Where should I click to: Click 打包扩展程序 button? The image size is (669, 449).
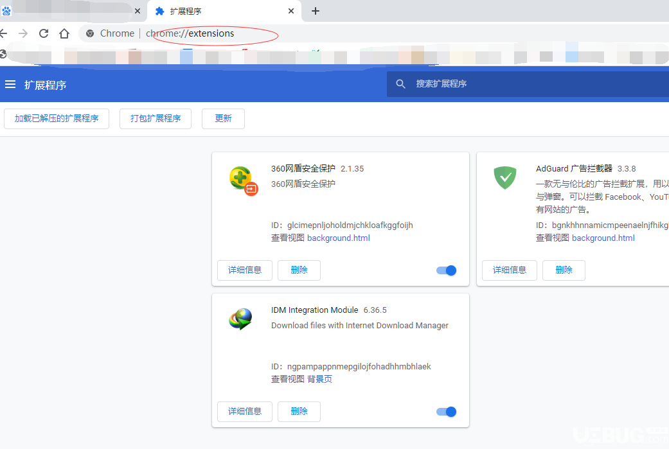pyautogui.click(x=156, y=119)
